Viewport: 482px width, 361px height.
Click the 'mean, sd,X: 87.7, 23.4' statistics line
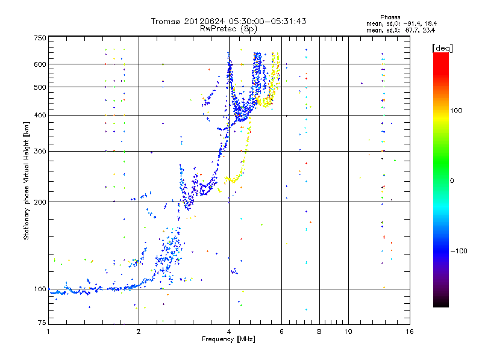click(400, 31)
